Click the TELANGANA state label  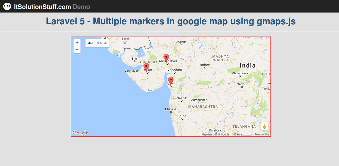(244, 126)
